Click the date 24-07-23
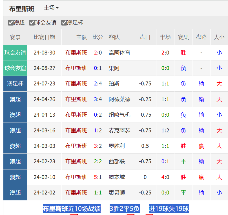Image resolution: width=228 pixels, height=215 pixels. [x=44, y=84]
